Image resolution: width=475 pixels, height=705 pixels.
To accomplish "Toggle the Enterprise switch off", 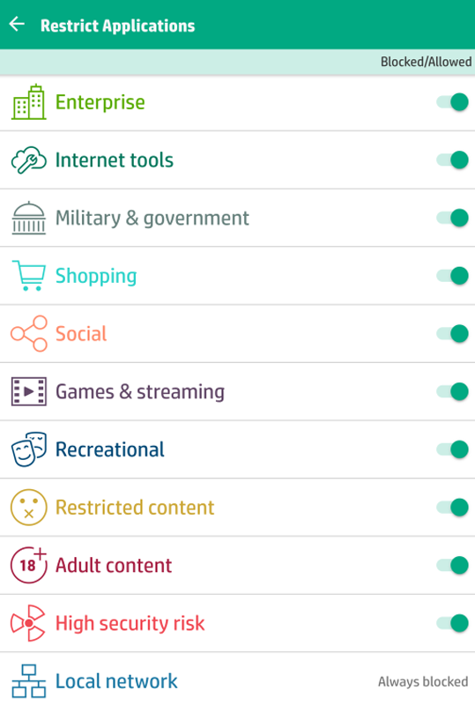I will [x=452, y=102].
